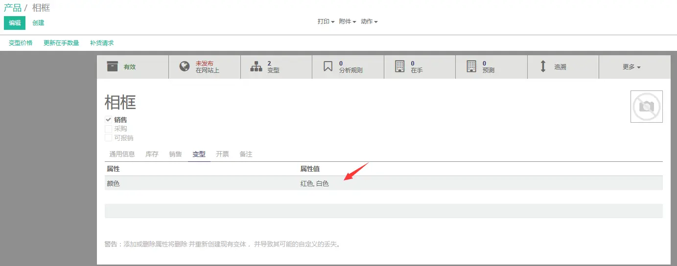This screenshot has height=266, width=677.
Task: Click the globe icon for website publishing
Action: pos(185,66)
